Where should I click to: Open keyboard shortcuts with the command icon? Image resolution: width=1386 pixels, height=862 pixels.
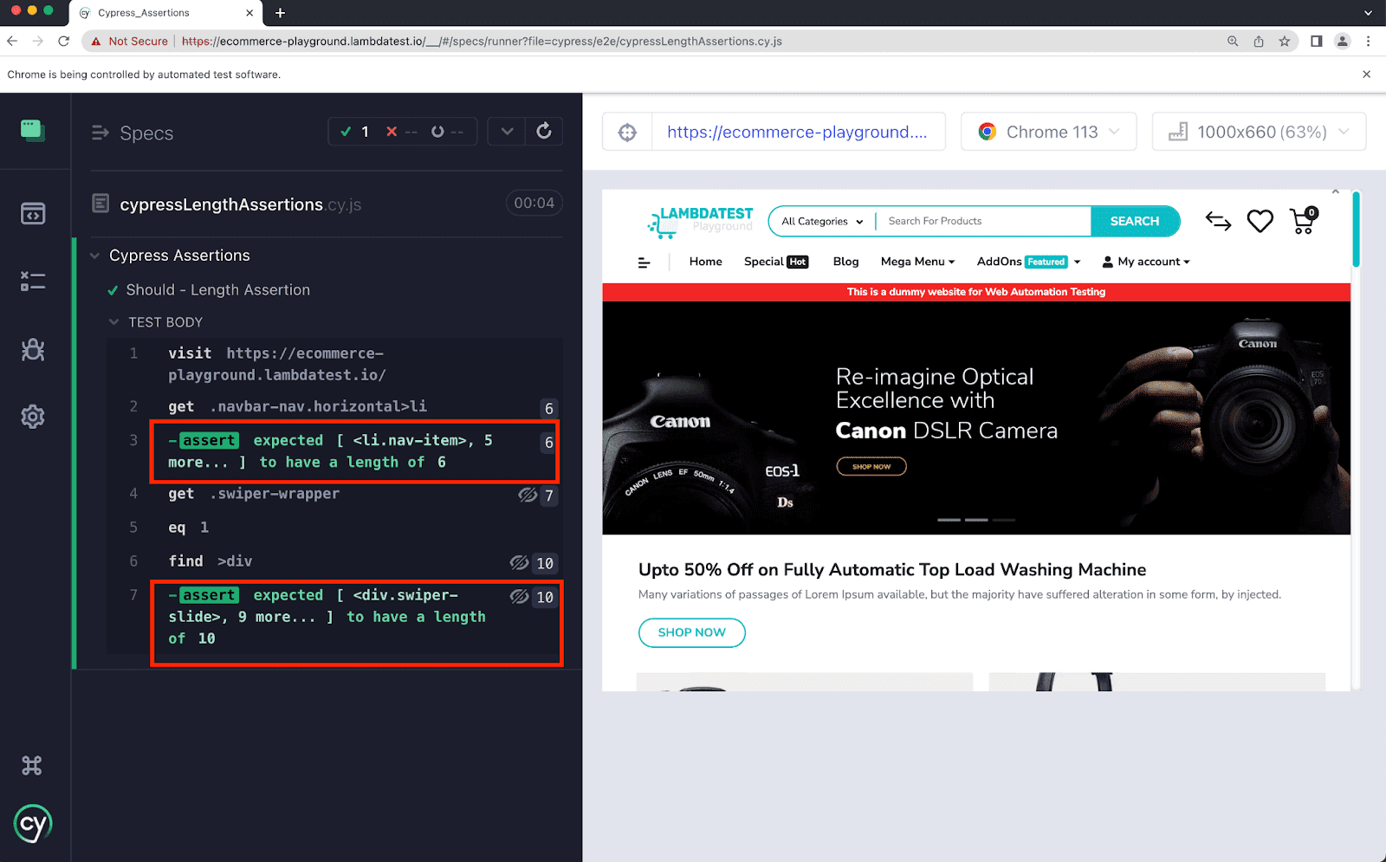[33, 765]
